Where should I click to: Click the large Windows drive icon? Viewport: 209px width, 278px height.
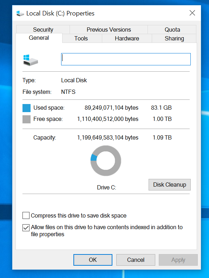(x=31, y=60)
